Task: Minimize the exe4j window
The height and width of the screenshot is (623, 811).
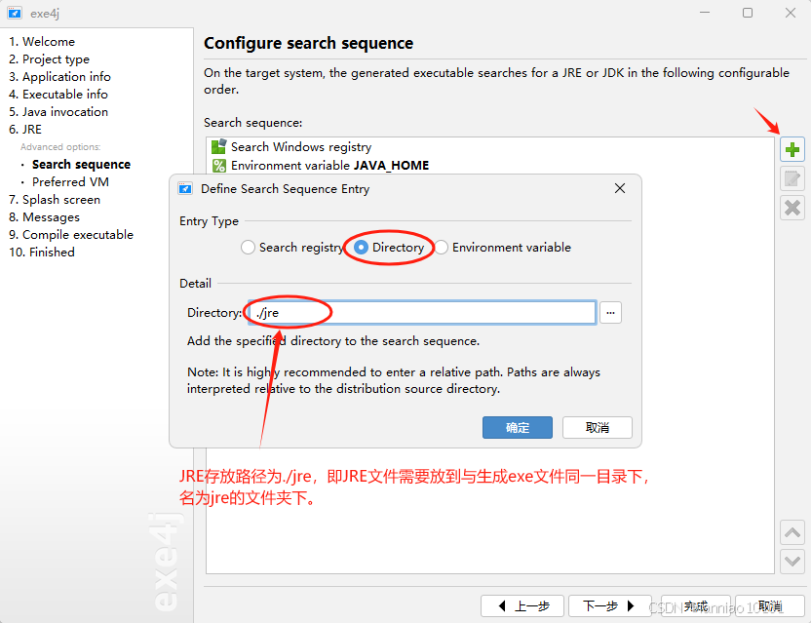Action: [x=705, y=13]
